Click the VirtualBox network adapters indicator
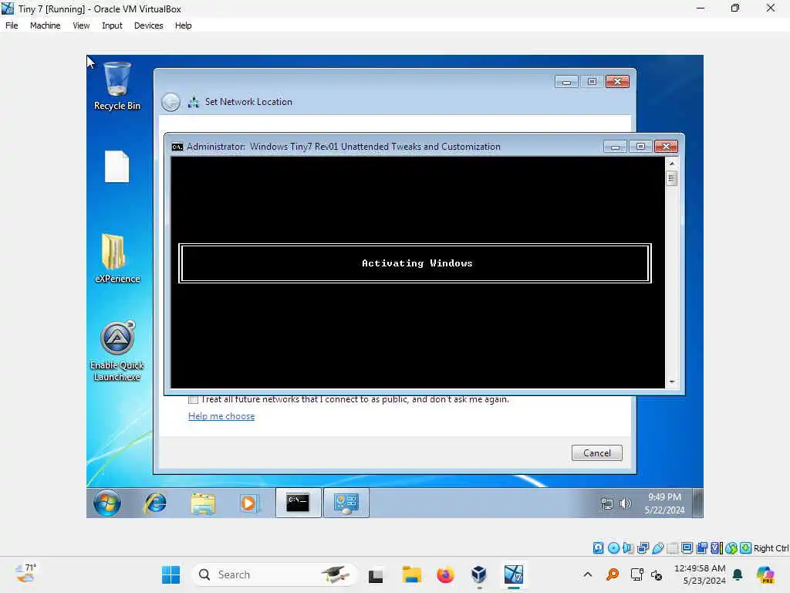This screenshot has width=790, height=593. (643, 548)
